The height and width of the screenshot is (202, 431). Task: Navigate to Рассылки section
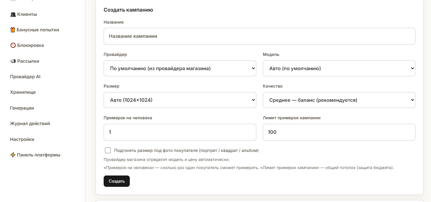tap(25, 61)
